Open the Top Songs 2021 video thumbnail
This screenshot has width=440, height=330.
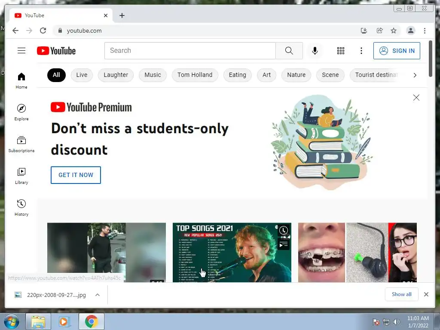(232, 252)
